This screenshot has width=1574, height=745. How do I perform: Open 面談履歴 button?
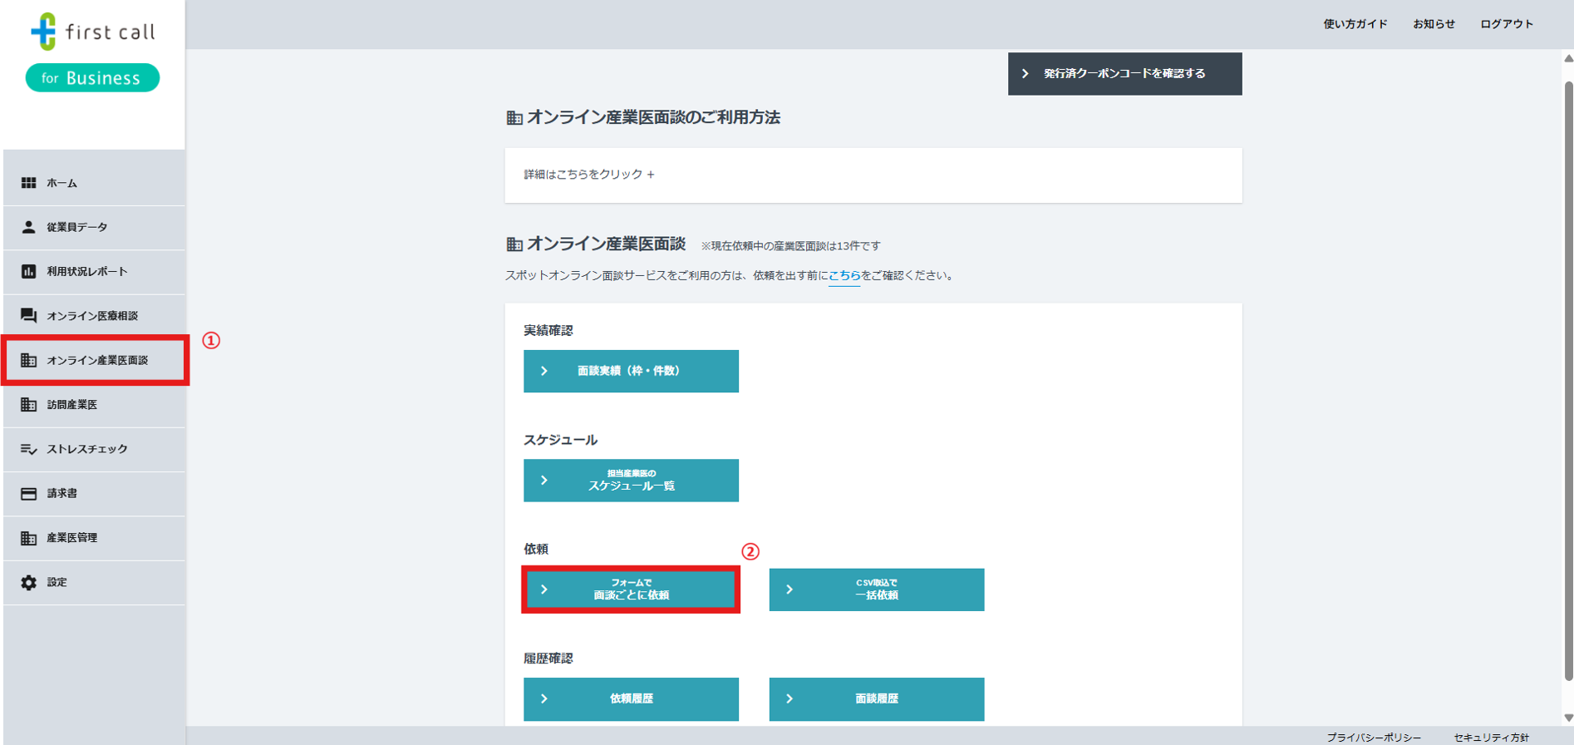877,699
